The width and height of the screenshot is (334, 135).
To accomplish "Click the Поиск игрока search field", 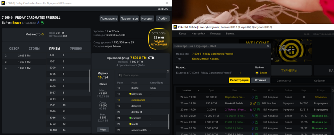I will tap(144, 76).
